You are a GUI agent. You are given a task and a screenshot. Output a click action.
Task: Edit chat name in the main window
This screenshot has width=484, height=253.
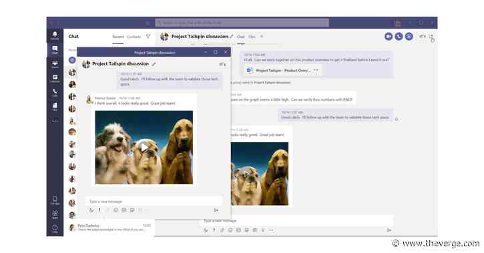coord(232,37)
